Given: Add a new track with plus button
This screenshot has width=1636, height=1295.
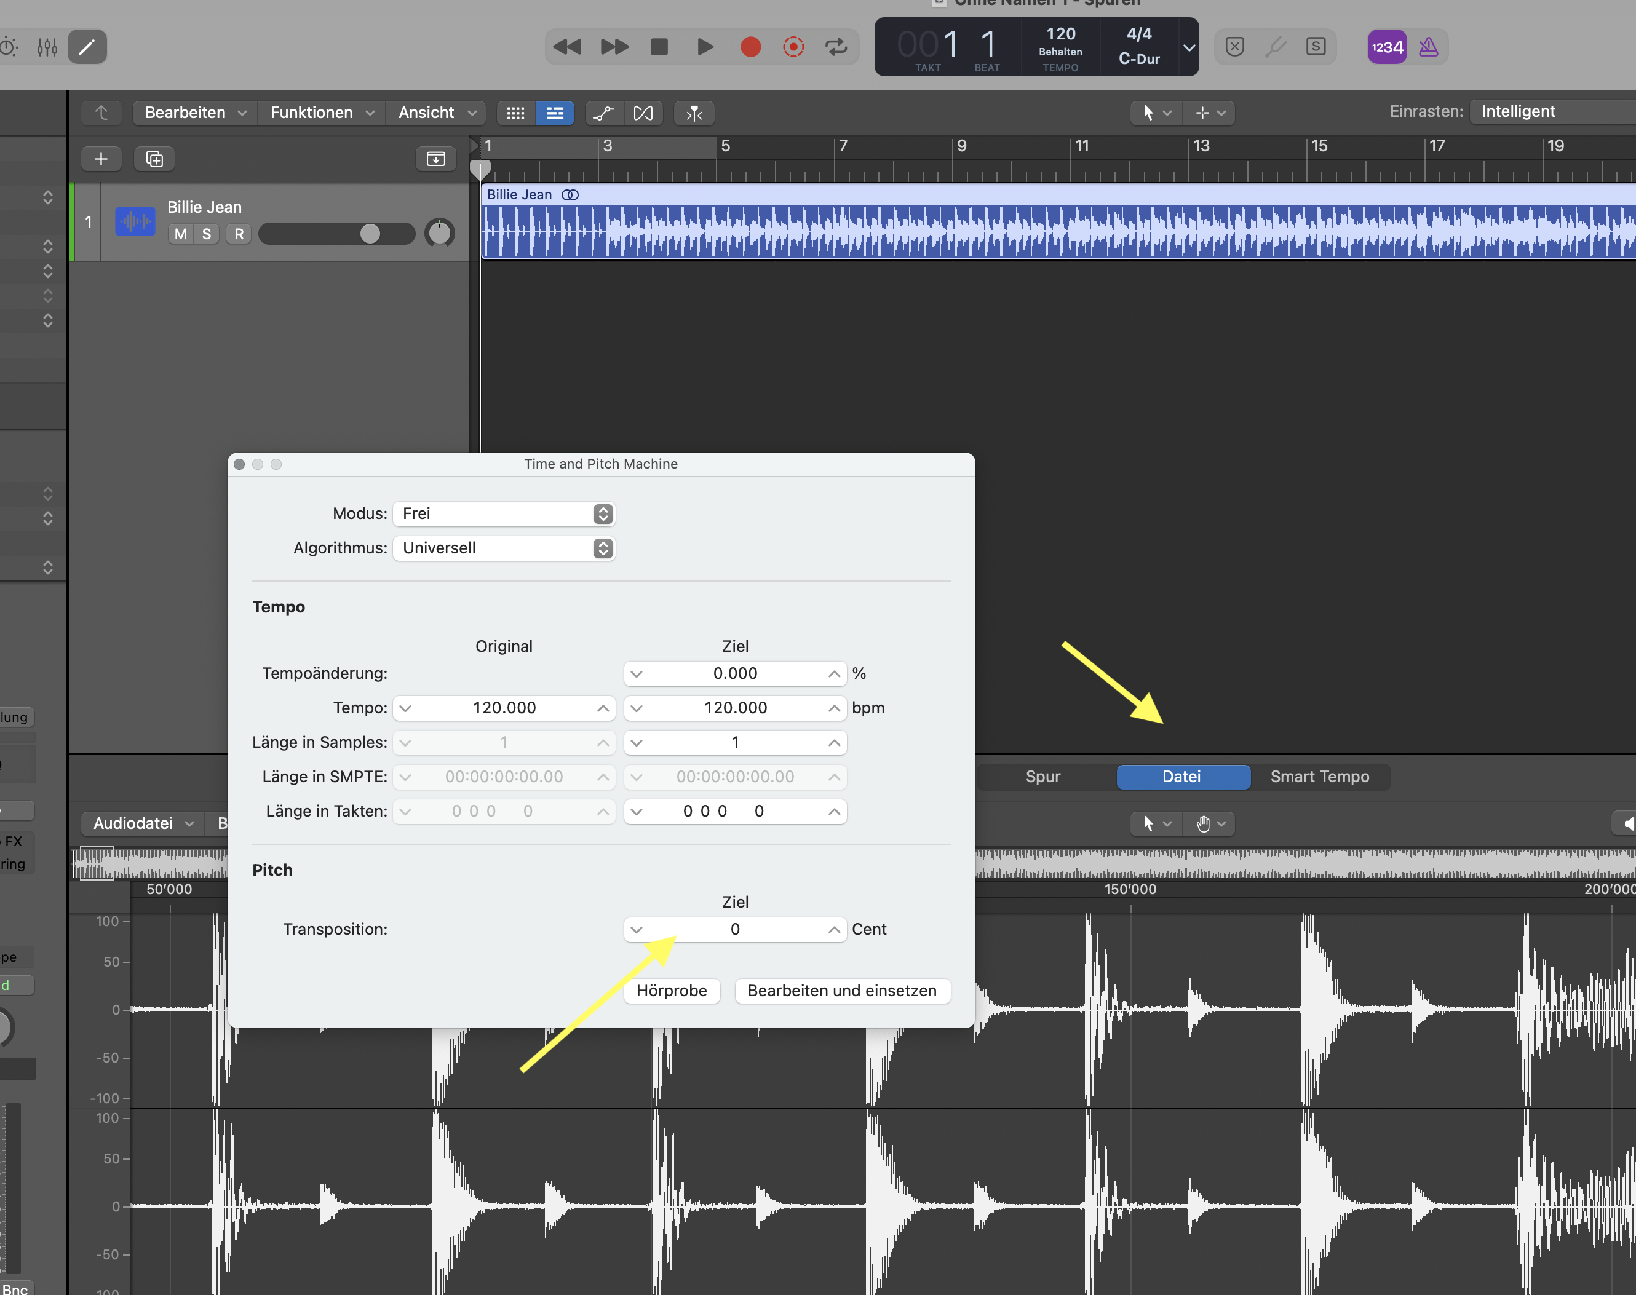Looking at the screenshot, I should coord(101,159).
